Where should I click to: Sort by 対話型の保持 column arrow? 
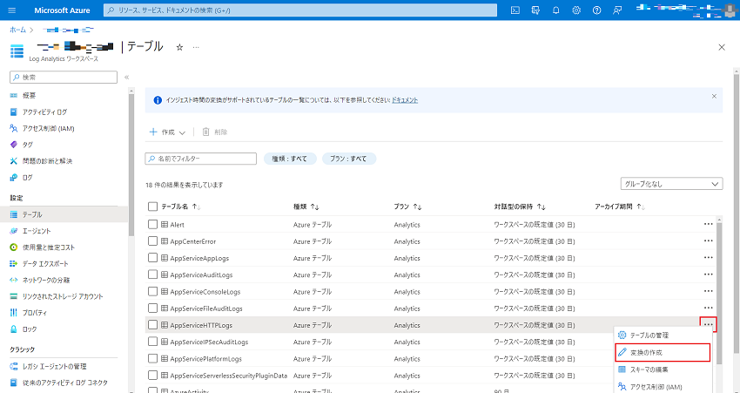click(541, 207)
